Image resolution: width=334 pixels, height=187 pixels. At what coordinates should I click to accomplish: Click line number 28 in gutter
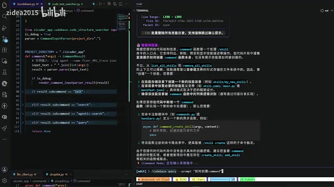coord(17,56)
